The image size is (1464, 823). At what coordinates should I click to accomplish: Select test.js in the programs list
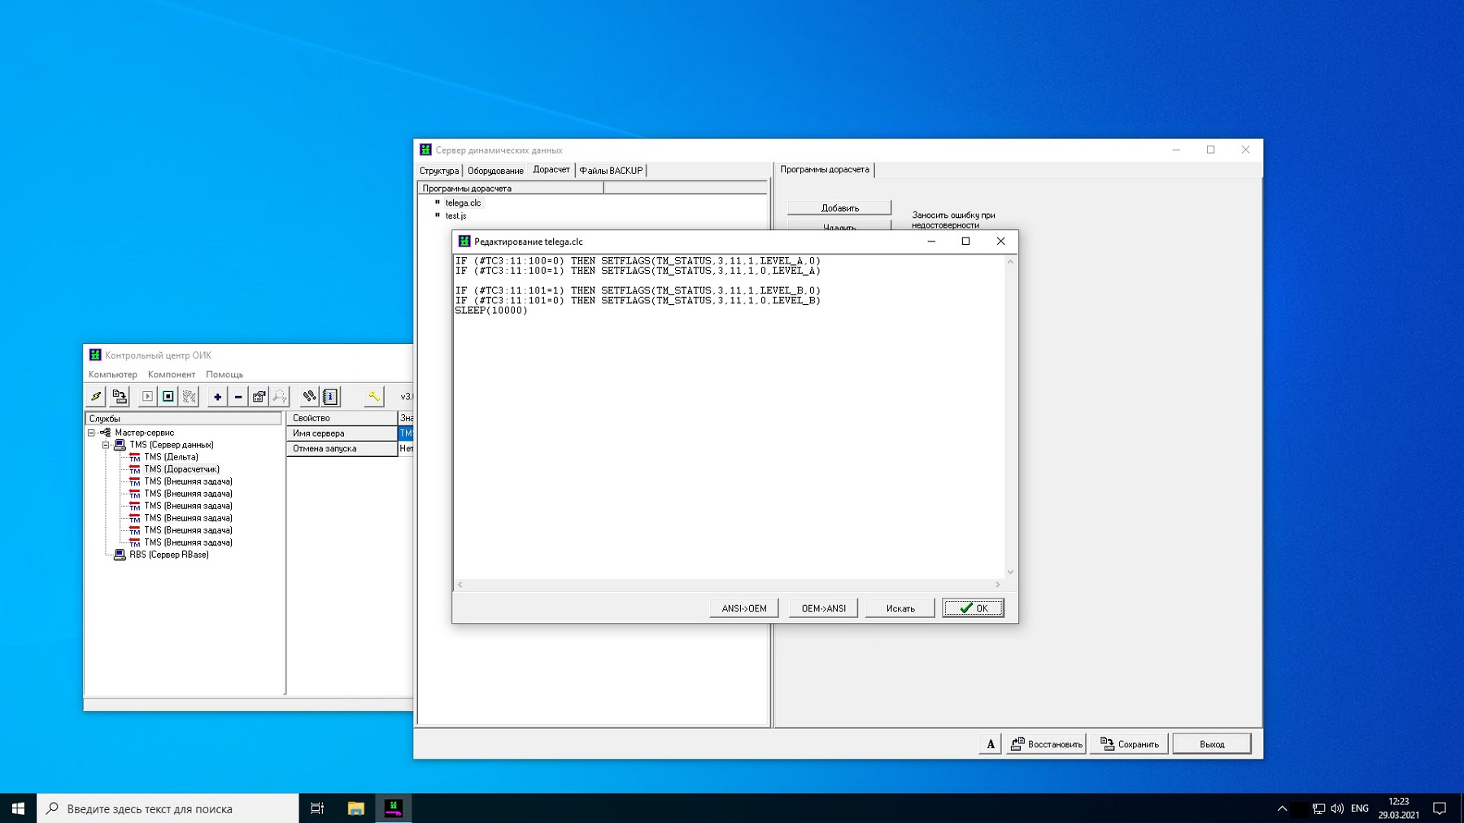455,216
